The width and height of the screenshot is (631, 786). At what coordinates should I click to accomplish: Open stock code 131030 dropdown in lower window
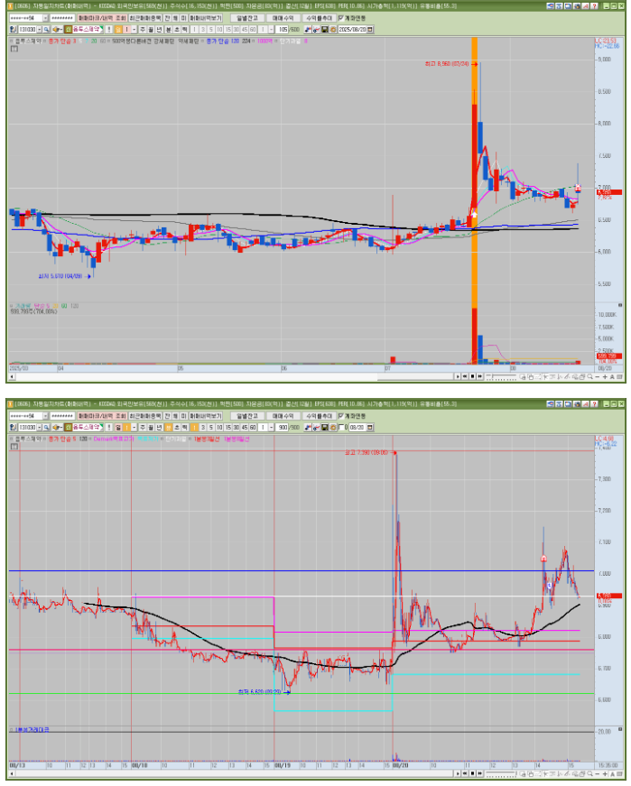click(x=39, y=428)
